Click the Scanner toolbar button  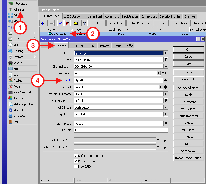point(161,23)
